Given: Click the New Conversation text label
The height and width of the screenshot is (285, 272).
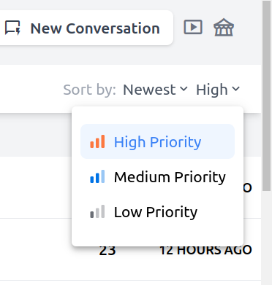Looking at the screenshot, I should click(95, 28).
